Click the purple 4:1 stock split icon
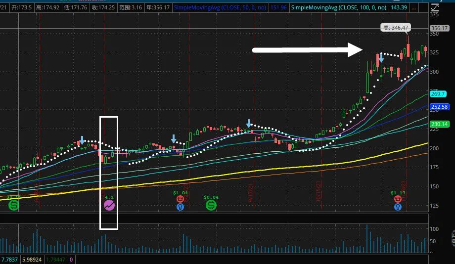 click(109, 205)
